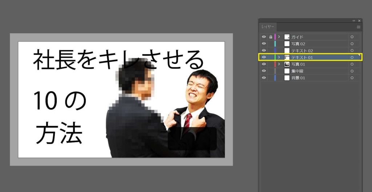Hide the 写真 01 layer
The width and height of the screenshot is (372, 192).
pos(264,64)
